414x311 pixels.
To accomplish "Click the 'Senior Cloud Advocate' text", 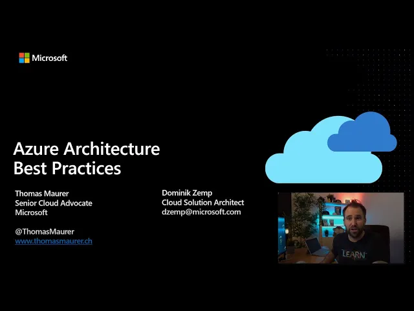I will (x=54, y=203).
